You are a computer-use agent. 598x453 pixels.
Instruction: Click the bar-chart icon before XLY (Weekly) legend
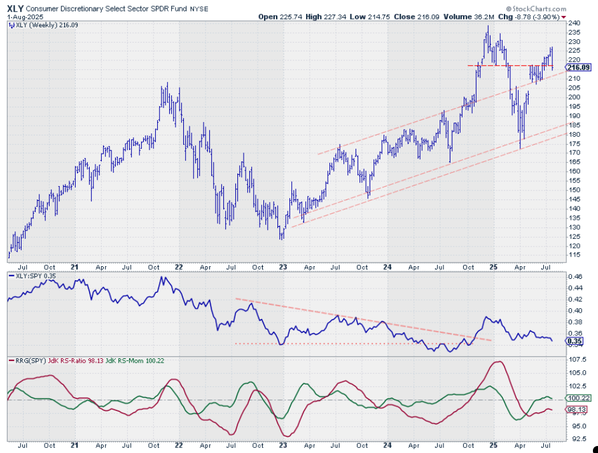(10, 26)
